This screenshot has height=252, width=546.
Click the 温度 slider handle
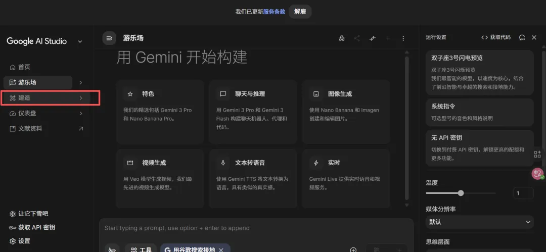pyautogui.click(x=461, y=193)
